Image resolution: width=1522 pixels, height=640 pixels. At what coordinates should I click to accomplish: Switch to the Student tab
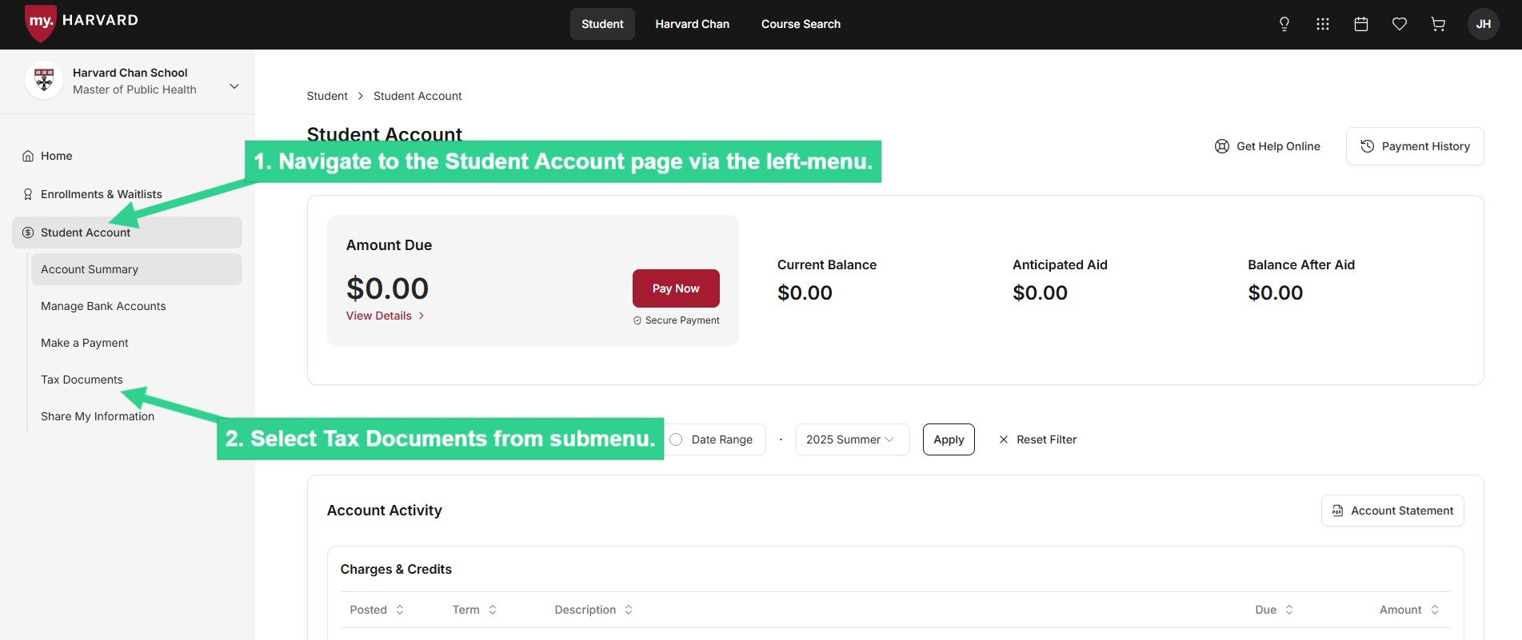[602, 24]
